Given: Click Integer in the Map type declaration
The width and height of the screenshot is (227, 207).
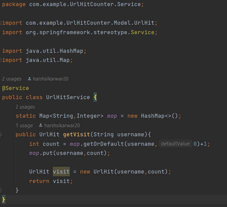Looking at the screenshot, I should click(x=88, y=116).
